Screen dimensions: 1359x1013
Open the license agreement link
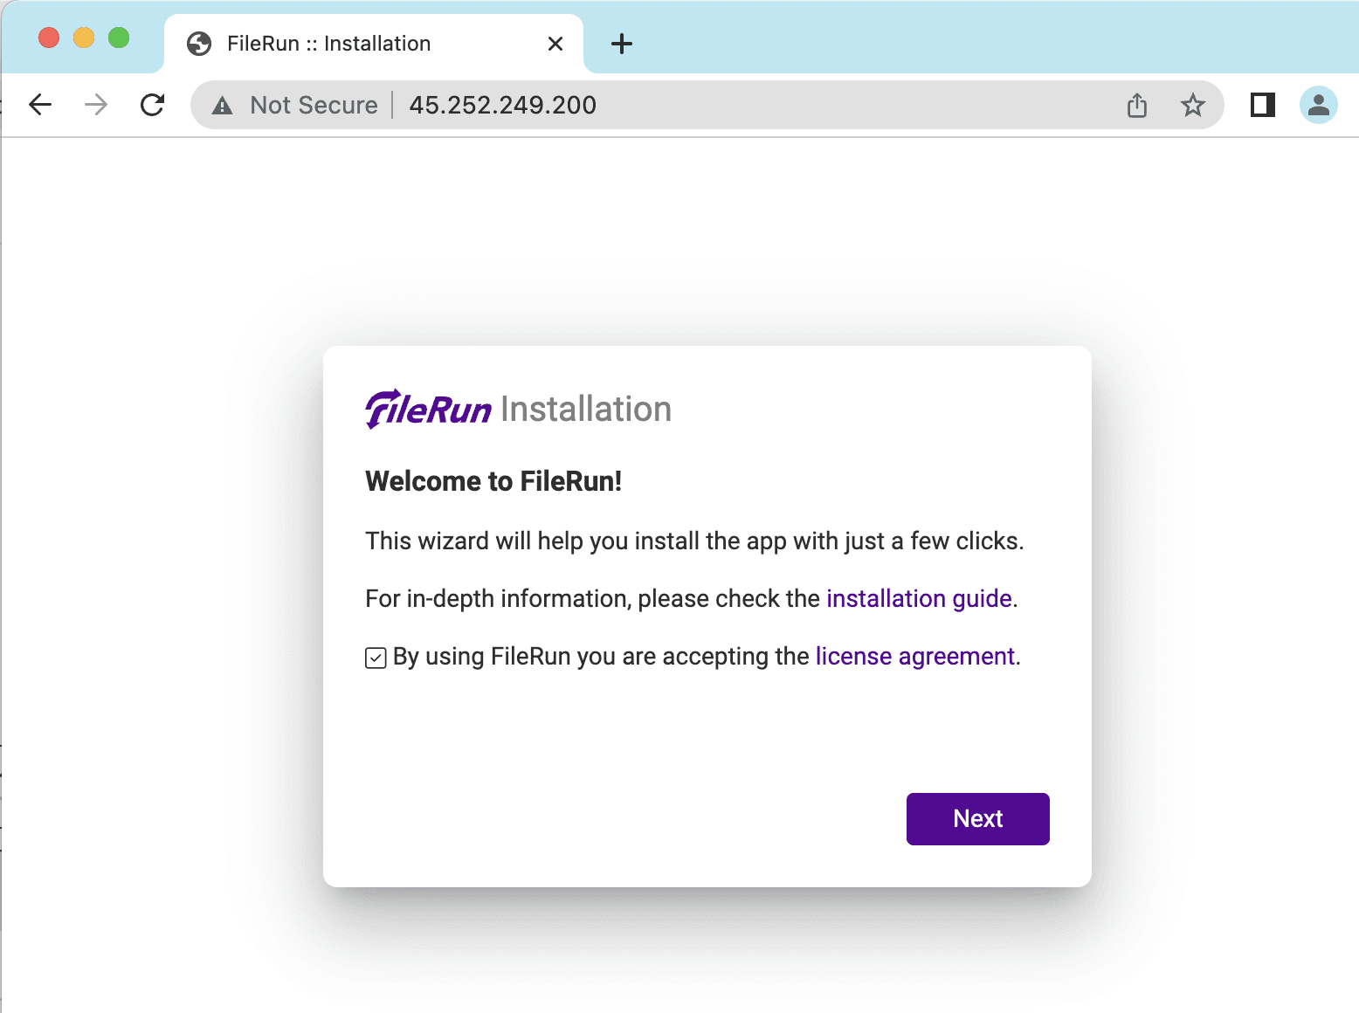pos(914,657)
